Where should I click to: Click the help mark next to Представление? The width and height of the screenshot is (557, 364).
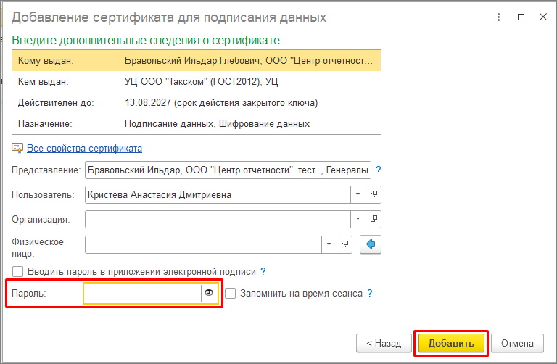[x=379, y=170]
